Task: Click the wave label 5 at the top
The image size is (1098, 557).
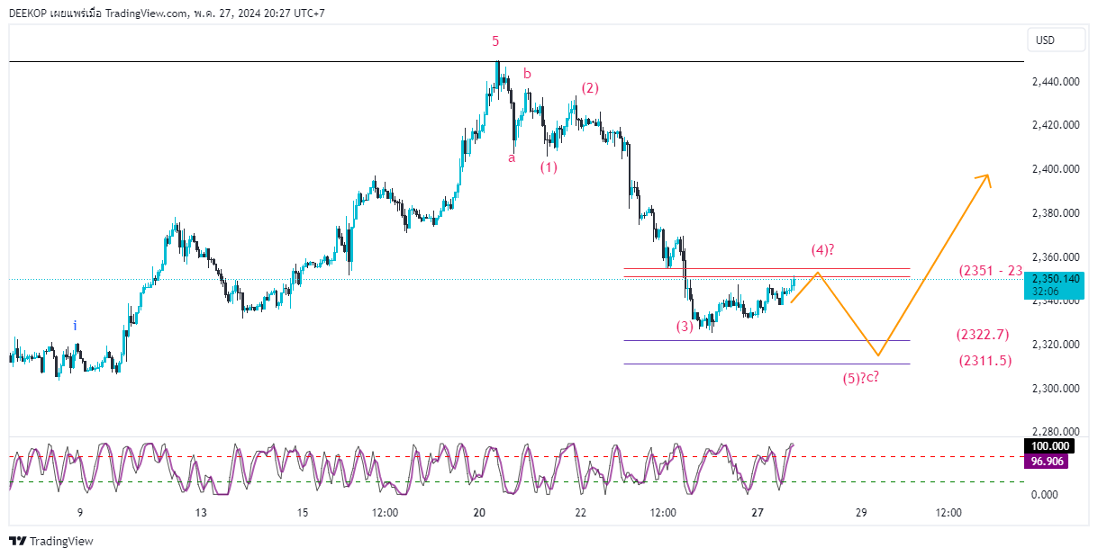Action: pos(495,40)
